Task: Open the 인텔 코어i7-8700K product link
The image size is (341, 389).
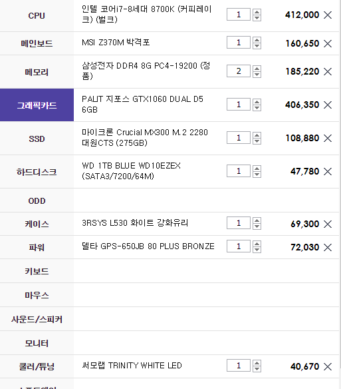Action: point(147,15)
